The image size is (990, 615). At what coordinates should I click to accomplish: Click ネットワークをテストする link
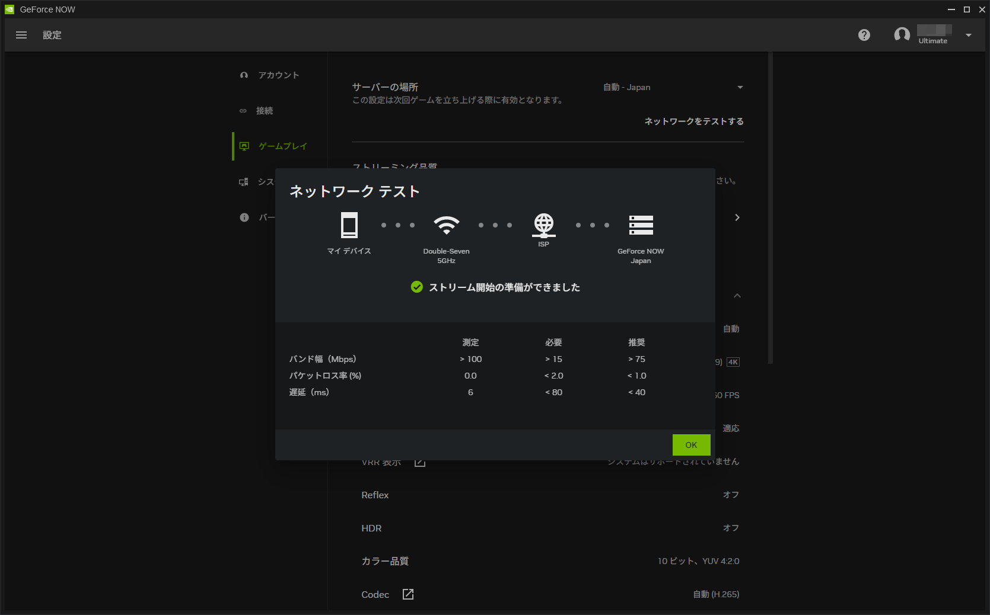tap(694, 121)
